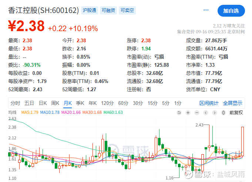Click the 沪股通 tag
Image resolution: width=252 pixels, height=182 pixels.
click(x=90, y=10)
